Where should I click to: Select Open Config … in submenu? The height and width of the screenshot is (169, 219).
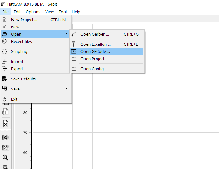(107, 69)
